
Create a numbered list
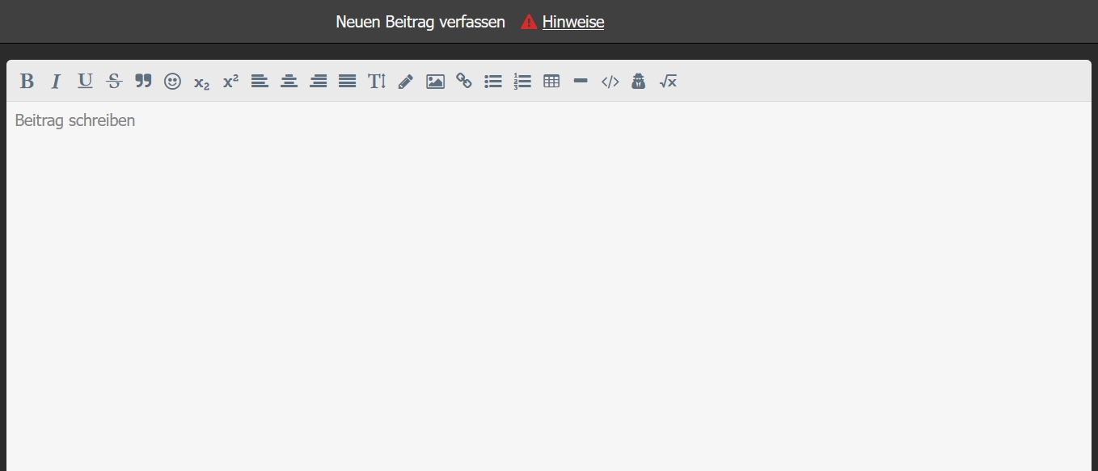click(522, 81)
